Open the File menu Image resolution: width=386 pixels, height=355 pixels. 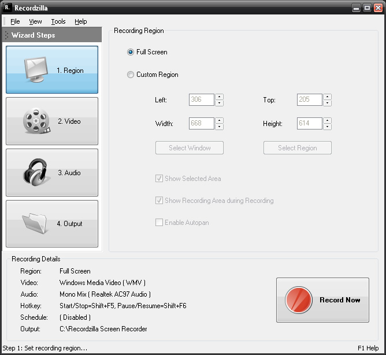(x=15, y=21)
